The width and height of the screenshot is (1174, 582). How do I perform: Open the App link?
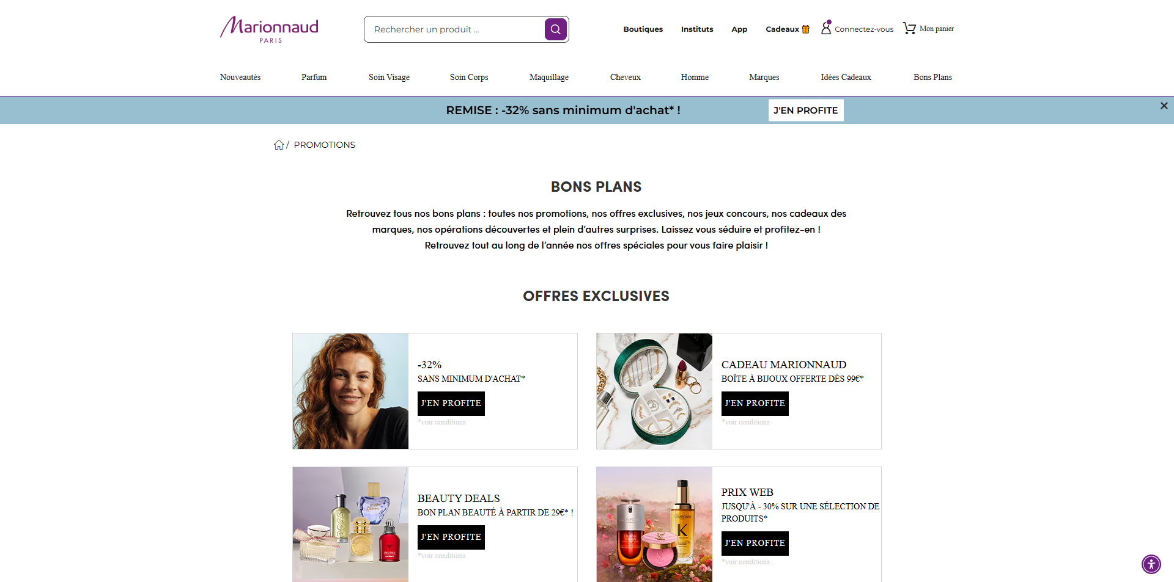[739, 29]
